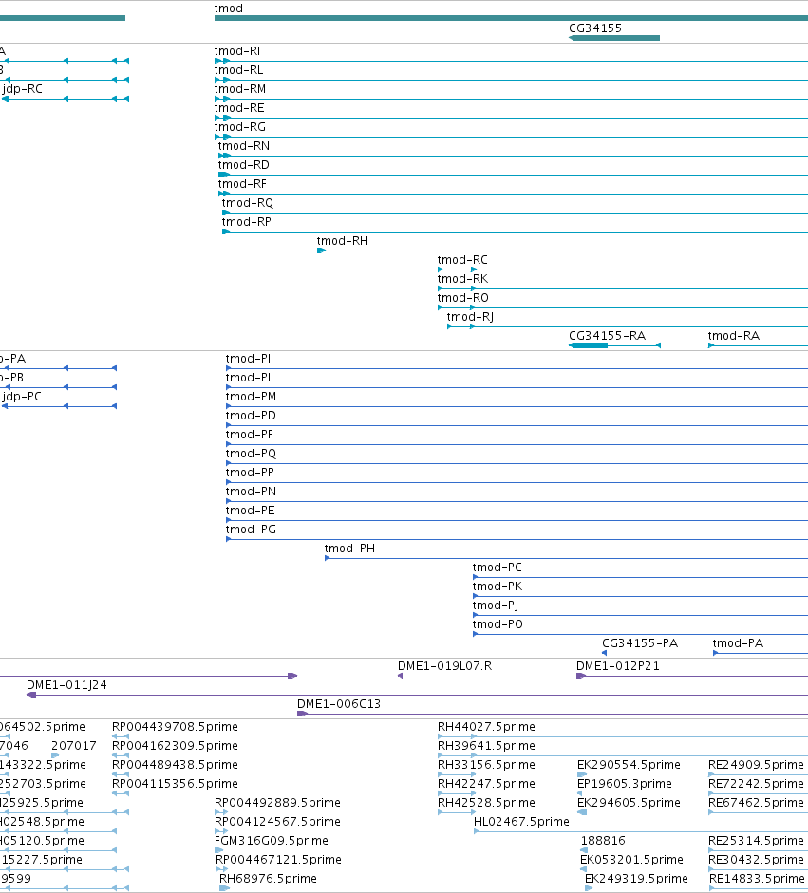Screen dimensions: 808x893
Task: Select EST RP004162309.5prime
Action: coord(175,746)
